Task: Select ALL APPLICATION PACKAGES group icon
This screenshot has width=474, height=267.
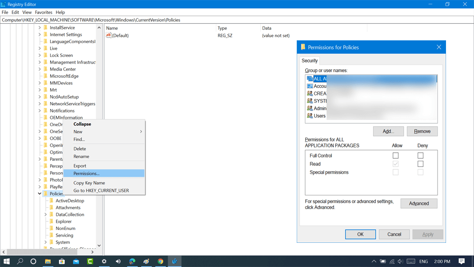Action: click(310, 79)
